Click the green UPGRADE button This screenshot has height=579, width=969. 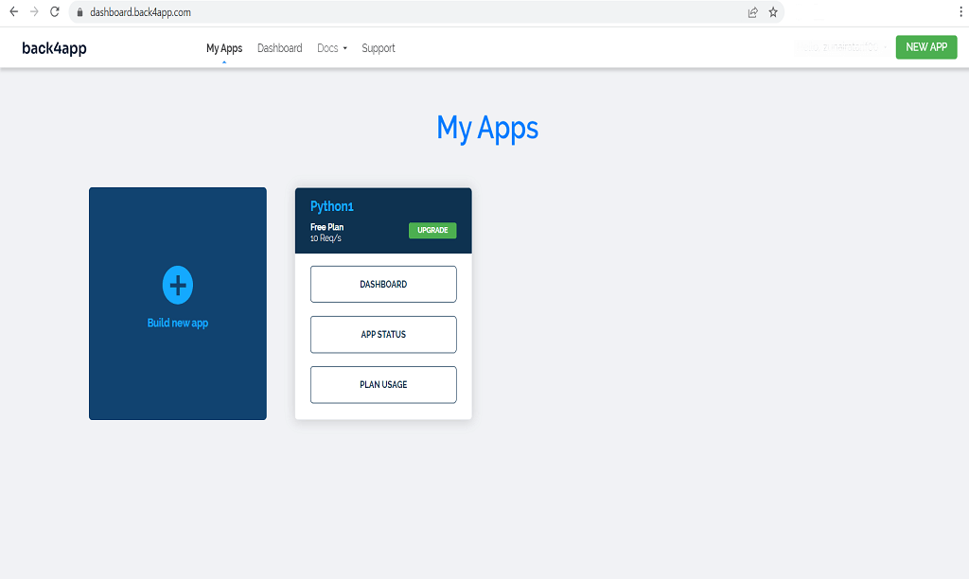click(432, 231)
